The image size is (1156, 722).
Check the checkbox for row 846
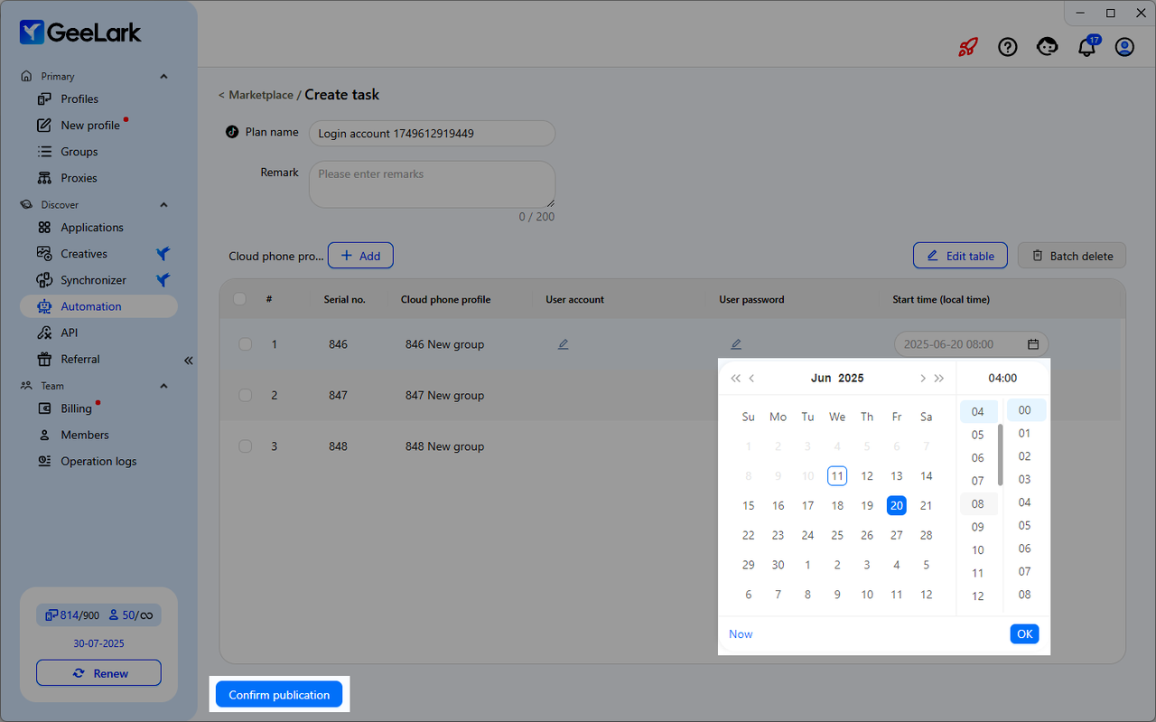click(245, 344)
